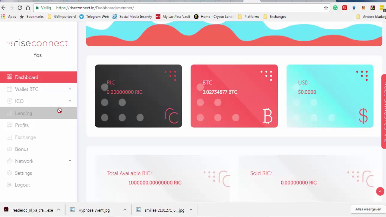Click the browser home icon
Screen dimensions: 386x217
28,8
